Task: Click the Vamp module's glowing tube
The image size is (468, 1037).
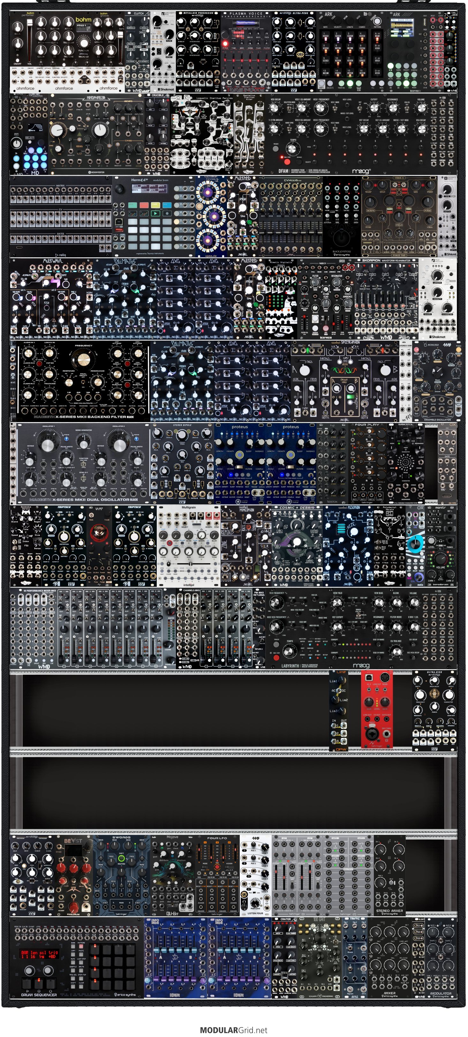Action: pos(99,532)
